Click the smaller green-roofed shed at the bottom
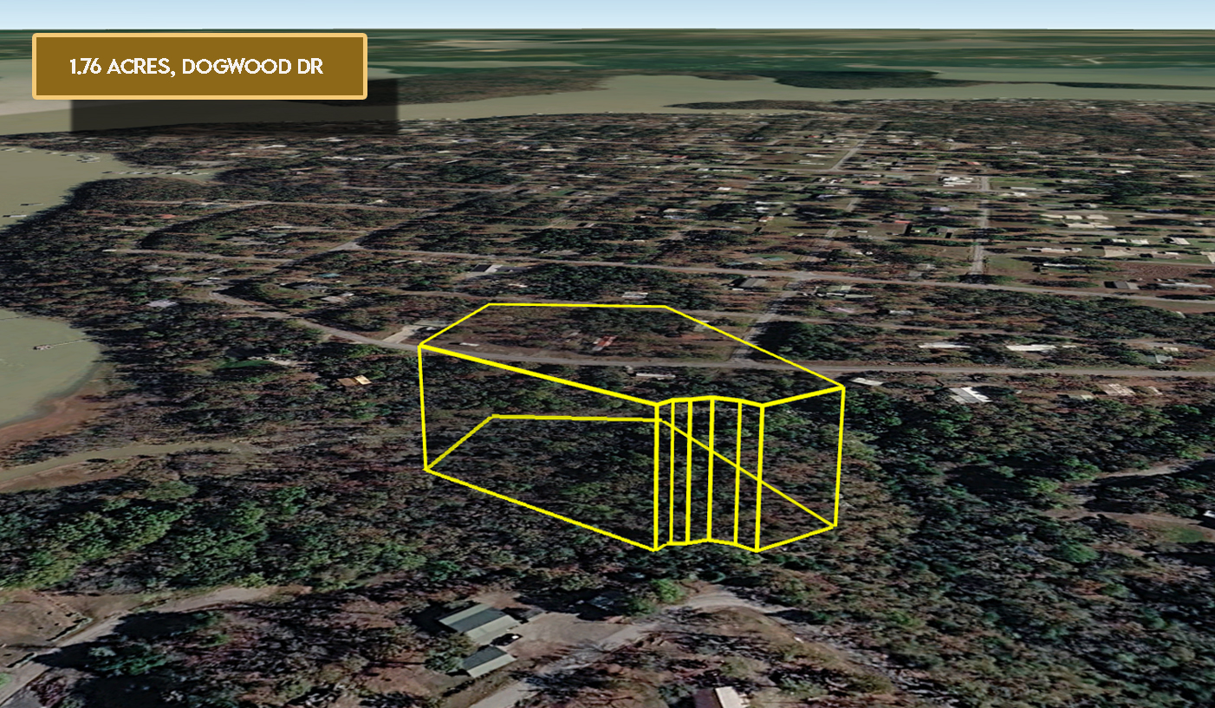The image size is (1215, 708). pyautogui.click(x=485, y=661)
